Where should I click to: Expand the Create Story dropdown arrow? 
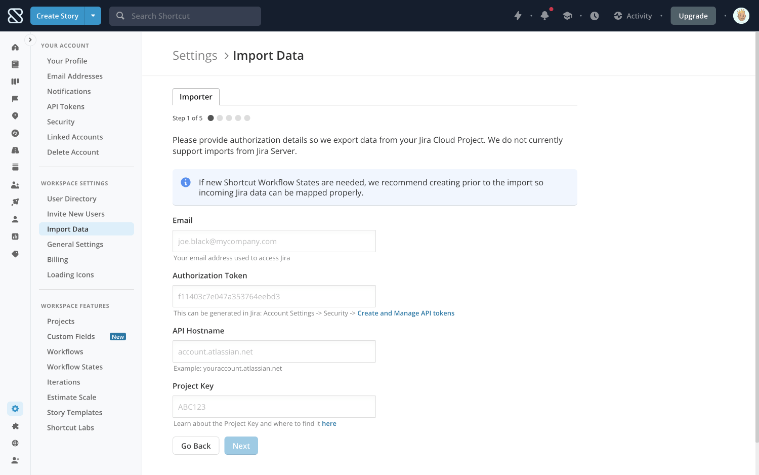93,16
